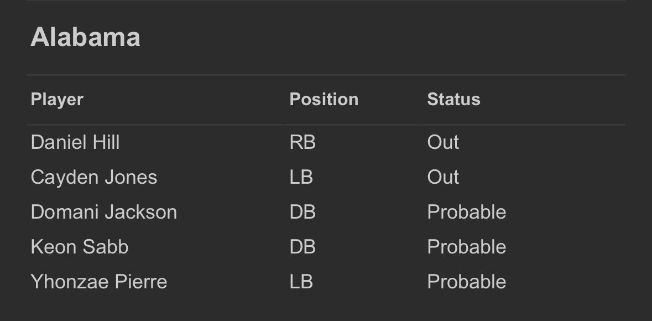652x321 pixels.
Task: Select player name Keon Sabb
Action: [80, 247]
